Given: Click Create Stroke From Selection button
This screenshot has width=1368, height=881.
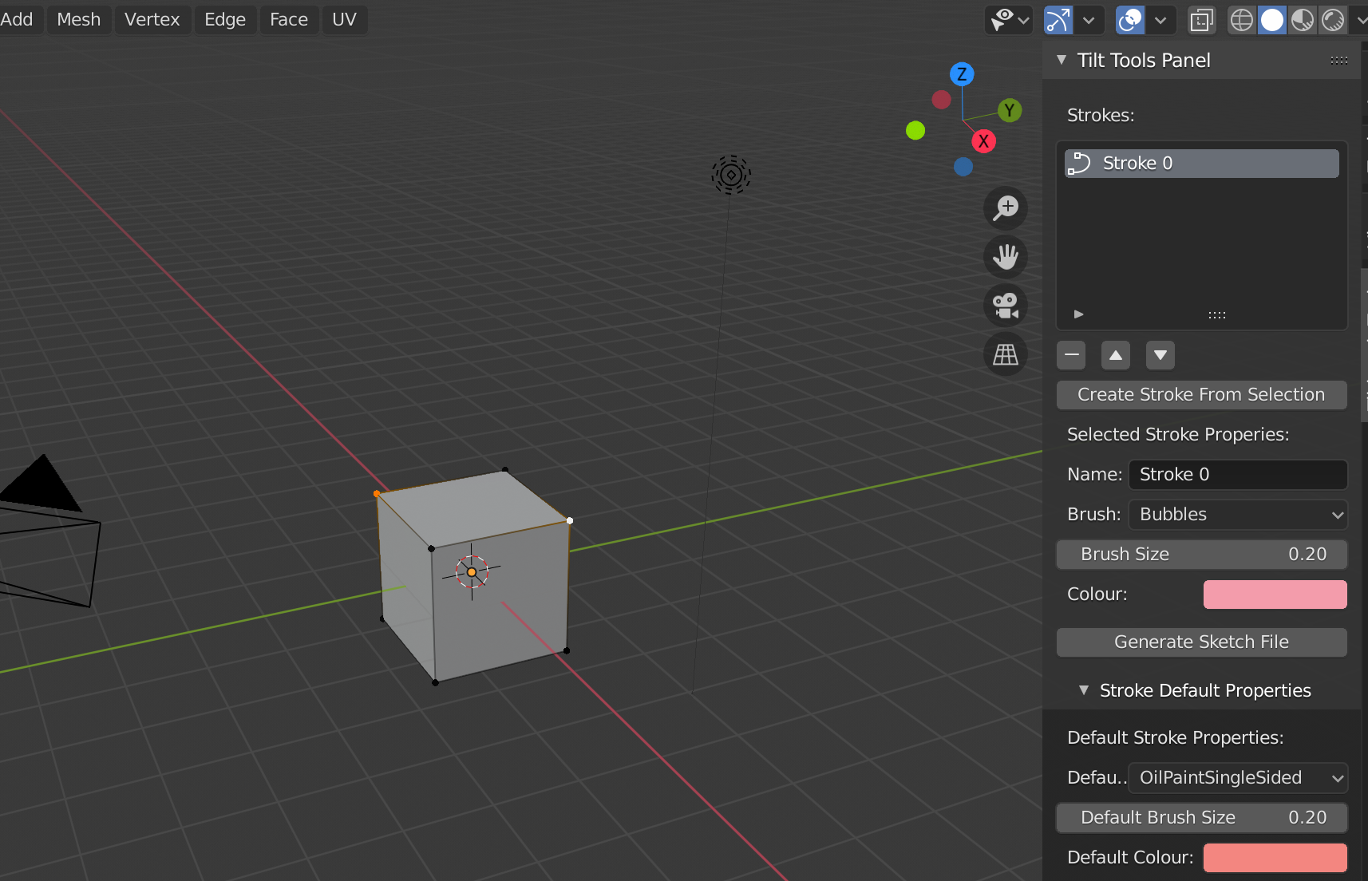Looking at the screenshot, I should click(1201, 395).
